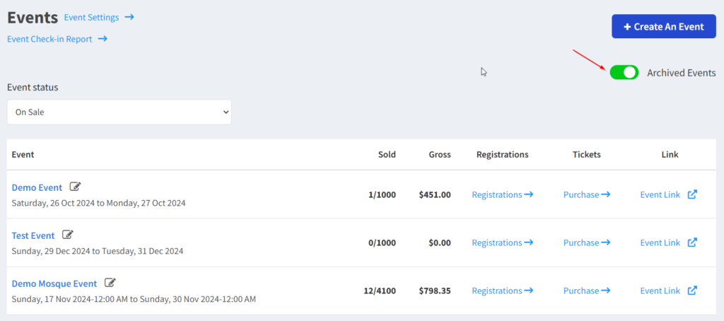Open the Demo Event title link
Screen dimensions: 724x321
(x=37, y=188)
